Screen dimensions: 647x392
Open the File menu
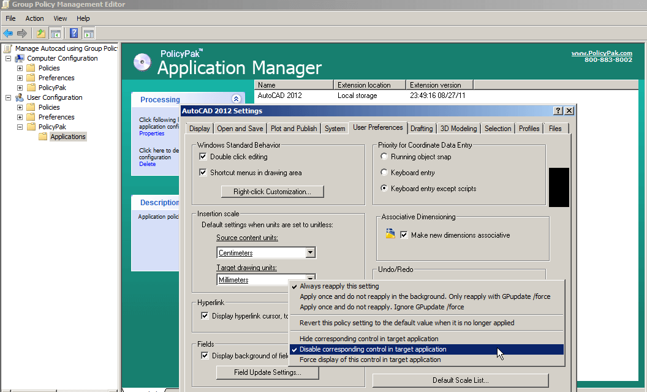pos(10,18)
